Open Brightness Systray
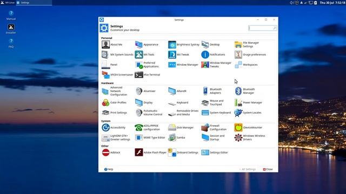 pyautogui.click(x=184, y=45)
